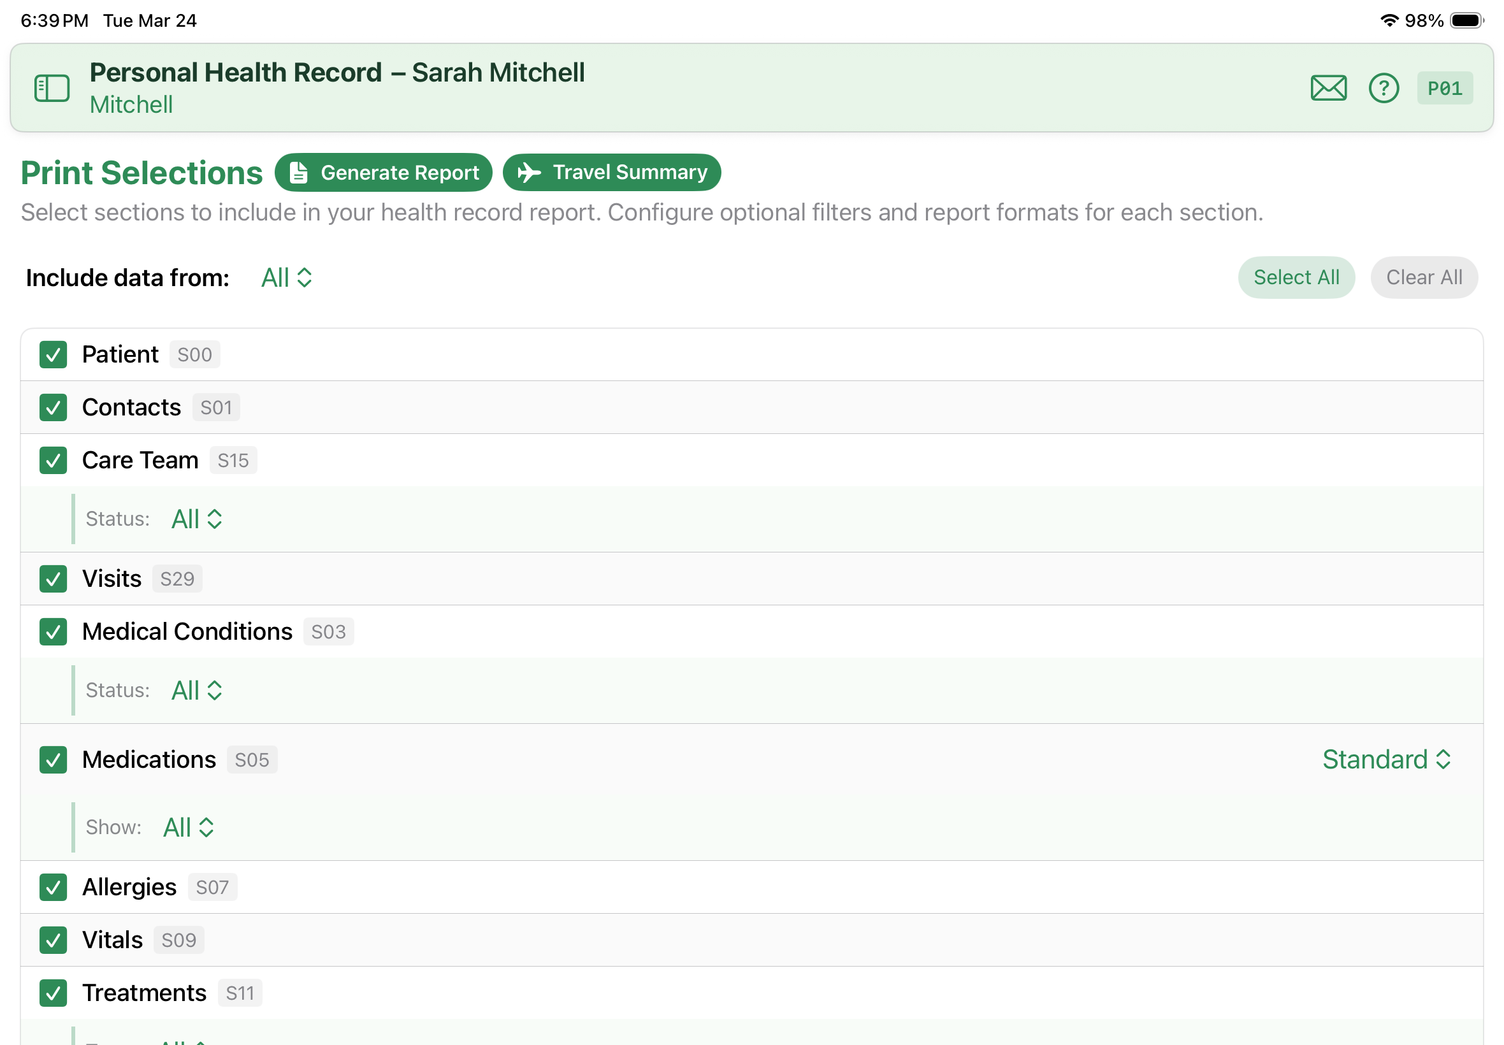1504x1045 pixels.
Task: Open the envelope mail icon
Action: click(1327, 88)
